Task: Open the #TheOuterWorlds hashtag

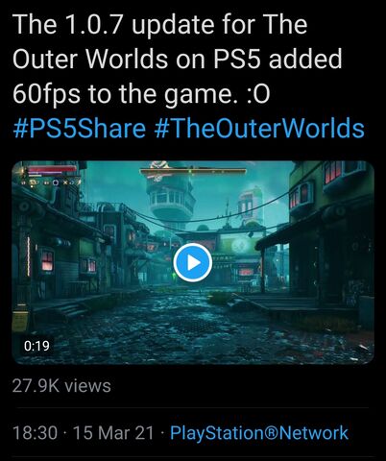Action: tap(259, 129)
